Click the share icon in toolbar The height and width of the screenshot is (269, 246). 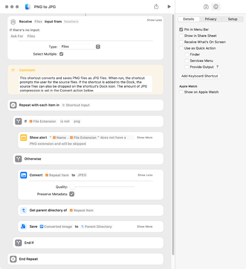click(x=156, y=6)
